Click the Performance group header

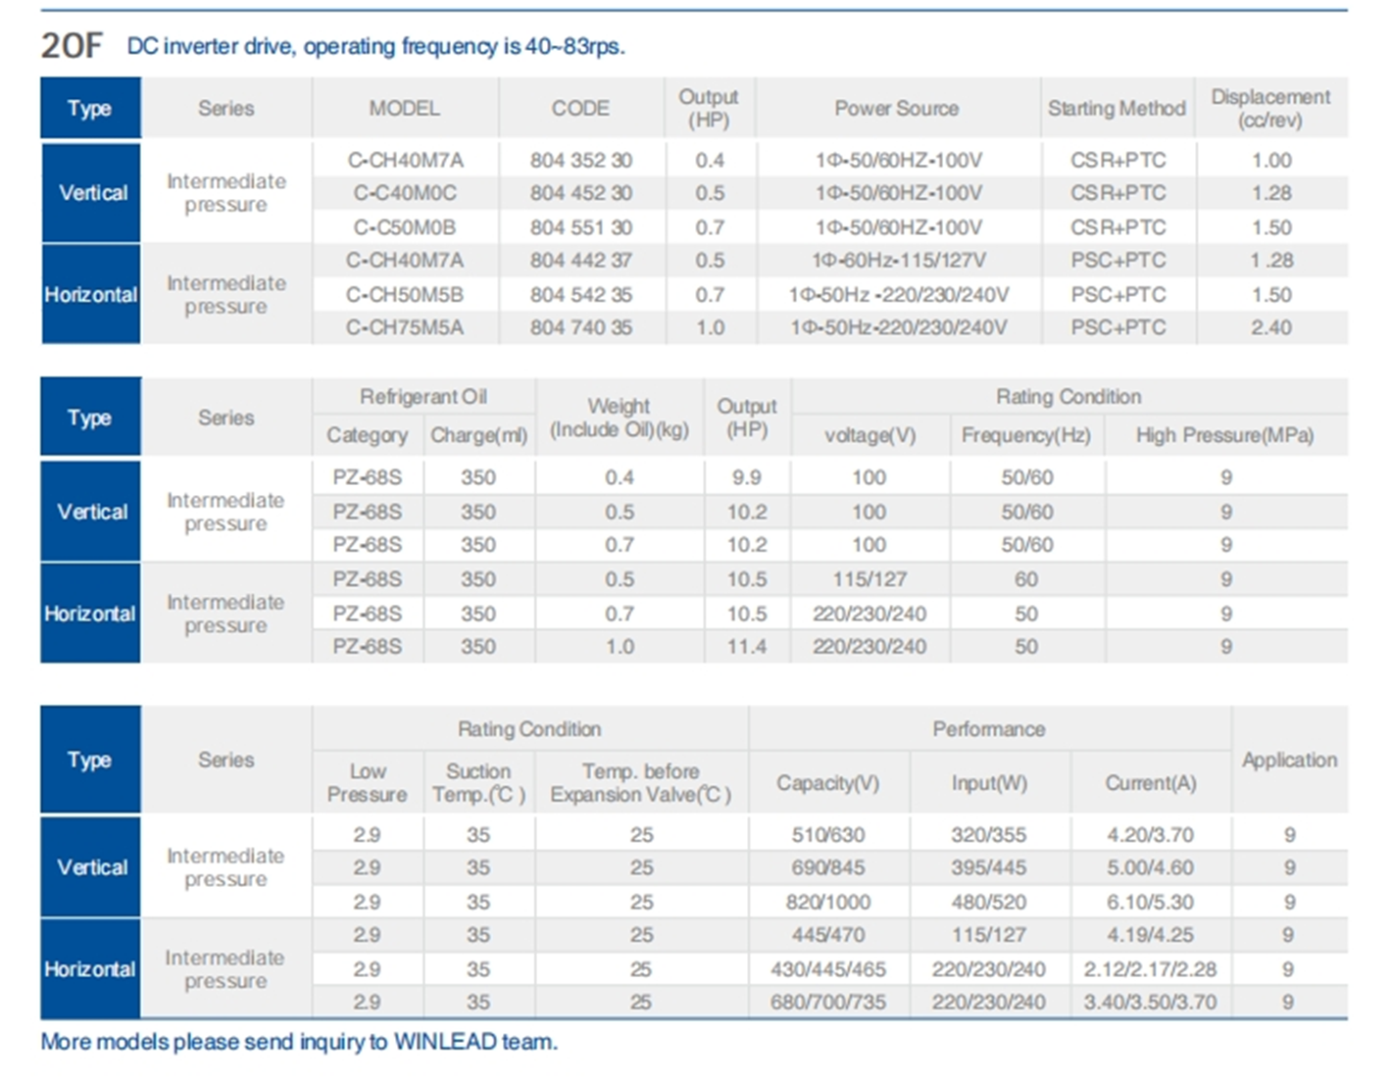coord(988,728)
